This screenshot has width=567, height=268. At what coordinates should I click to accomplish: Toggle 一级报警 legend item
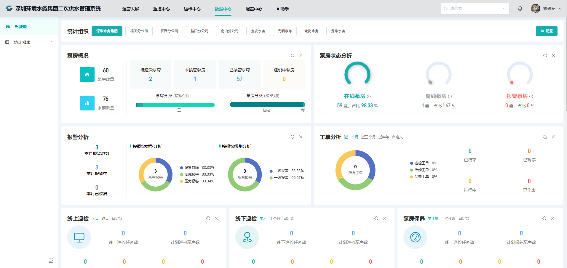coord(280,178)
